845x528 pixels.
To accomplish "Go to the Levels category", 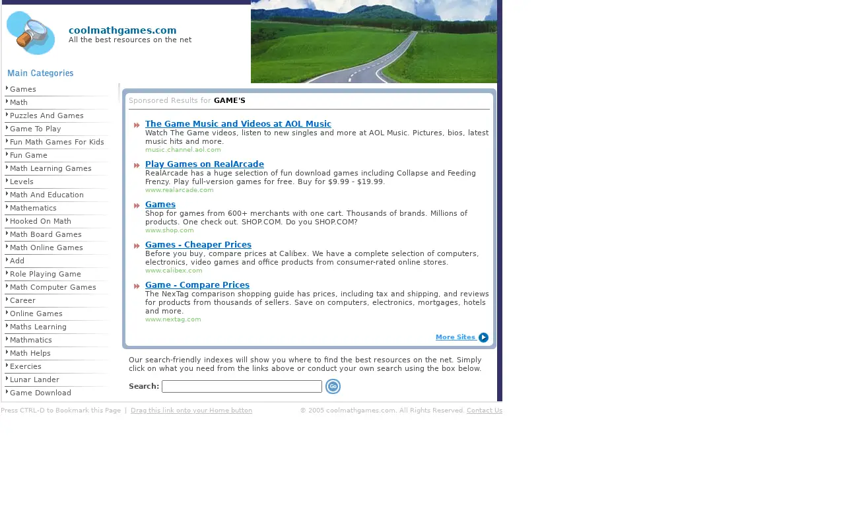I will (22, 182).
